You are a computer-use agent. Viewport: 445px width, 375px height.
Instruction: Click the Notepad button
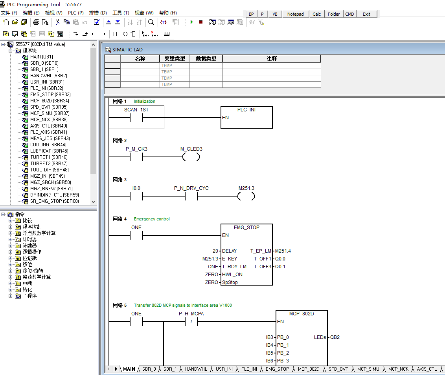(x=295, y=14)
